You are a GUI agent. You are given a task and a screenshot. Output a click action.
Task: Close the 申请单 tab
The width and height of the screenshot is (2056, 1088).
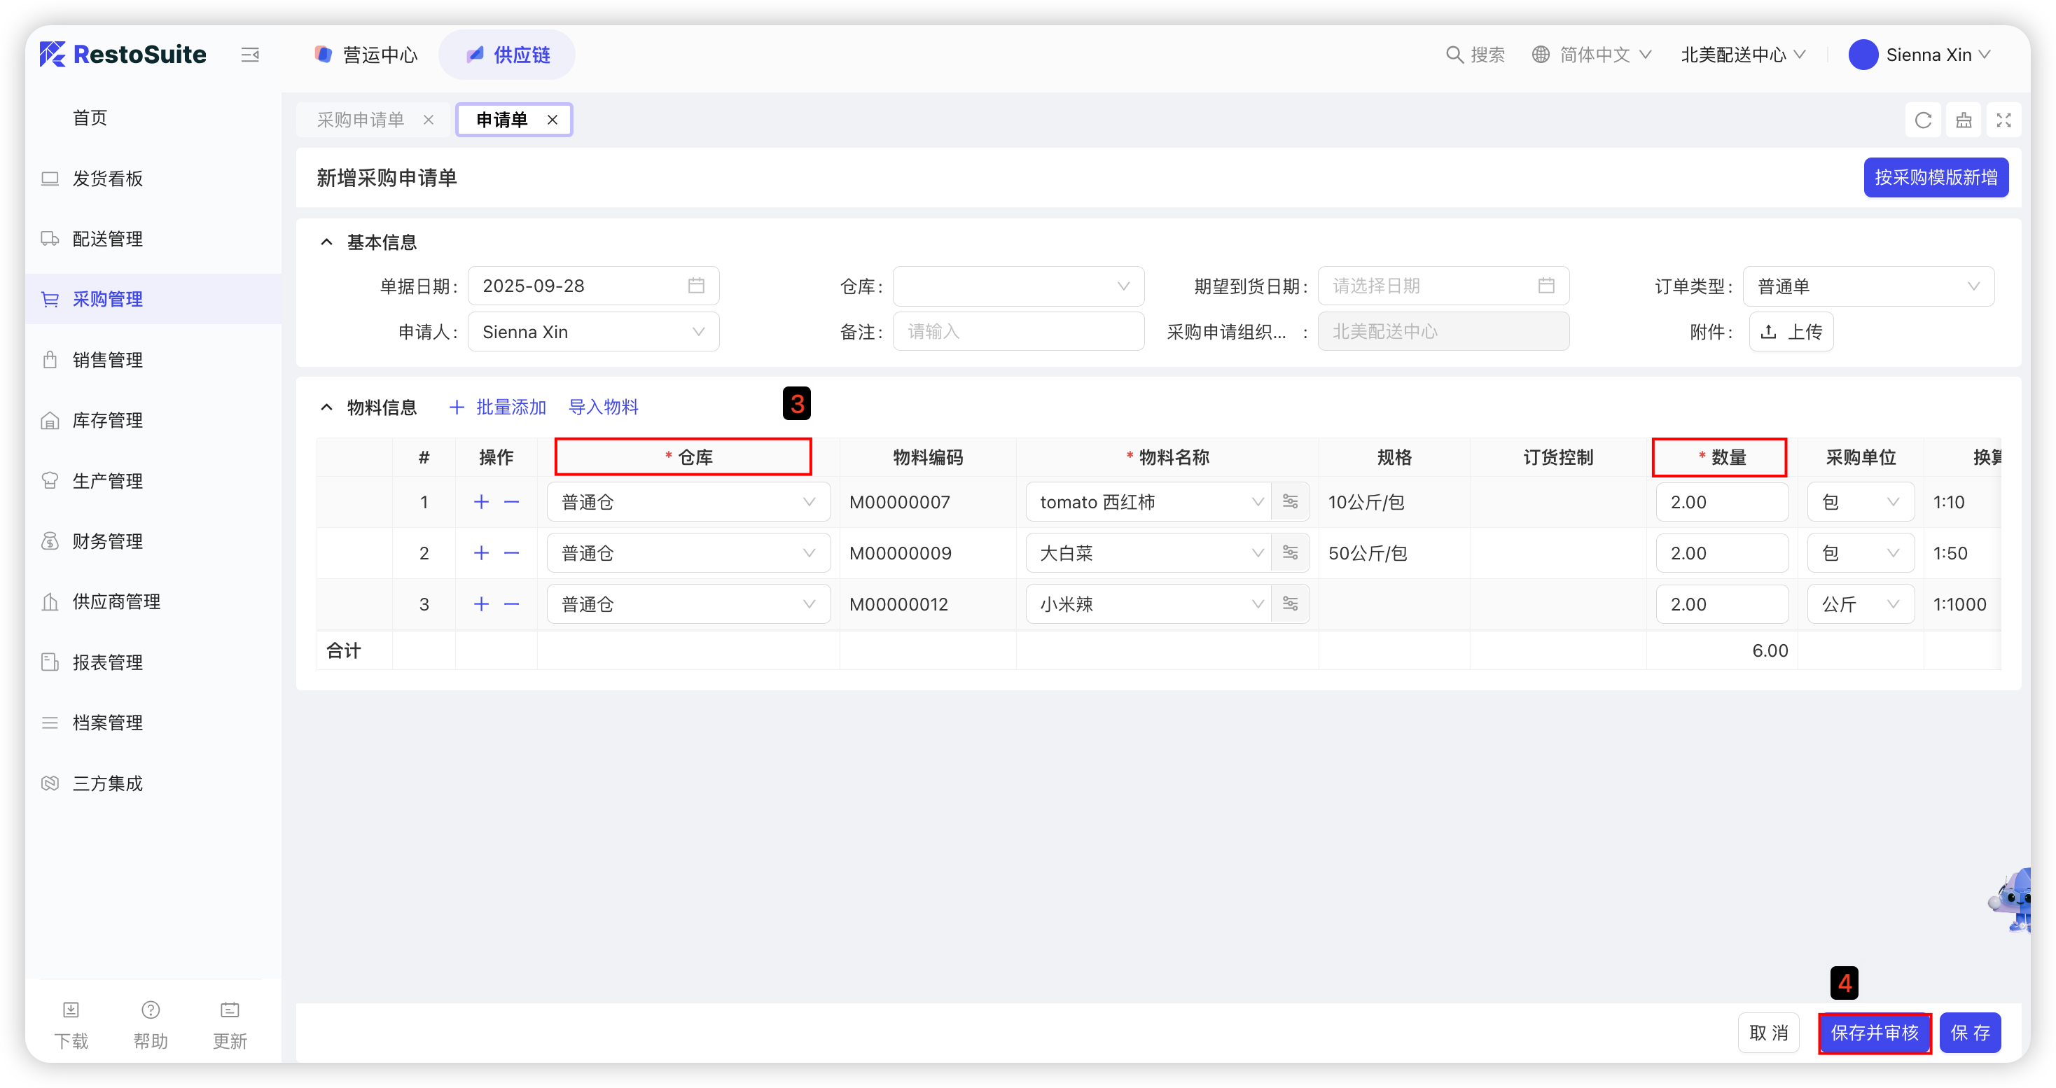click(x=553, y=120)
